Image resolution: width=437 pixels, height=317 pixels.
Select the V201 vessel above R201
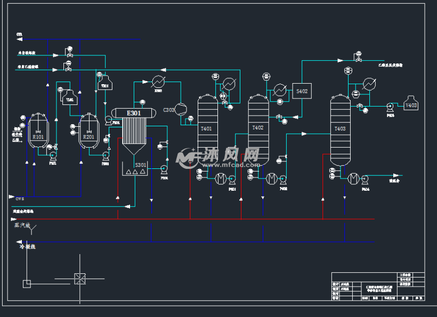point(105,83)
